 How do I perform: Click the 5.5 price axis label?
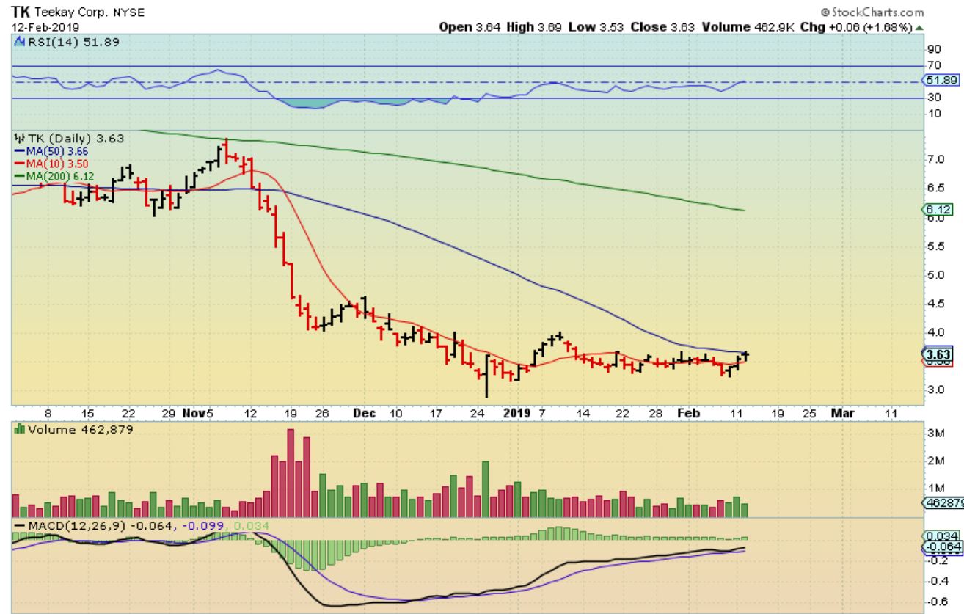click(x=935, y=246)
